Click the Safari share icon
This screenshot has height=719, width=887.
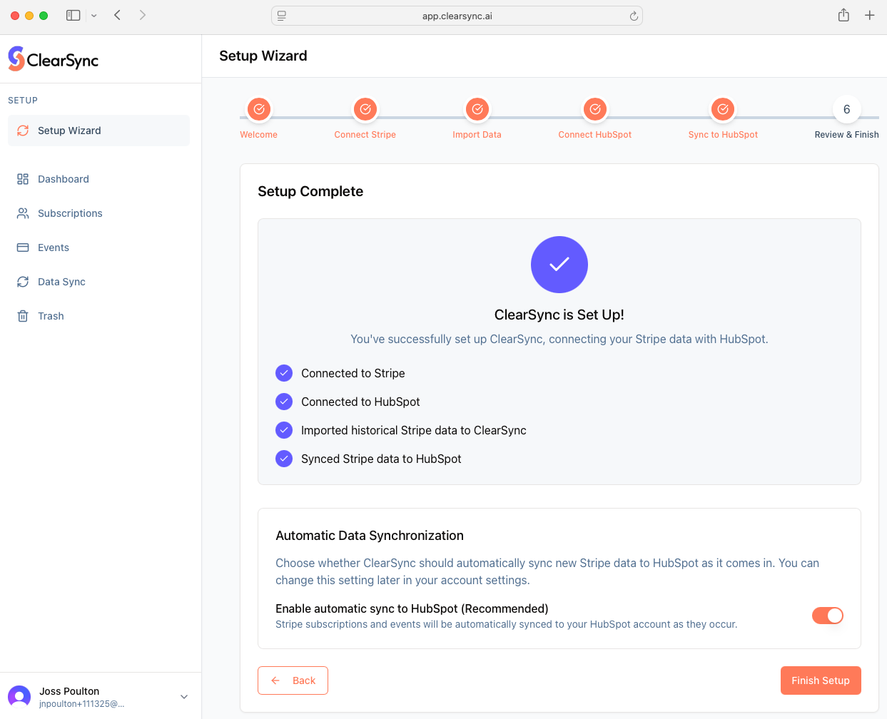pos(843,15)
